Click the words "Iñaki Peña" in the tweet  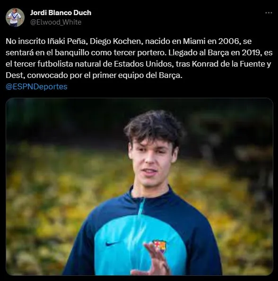pos(67,42)
